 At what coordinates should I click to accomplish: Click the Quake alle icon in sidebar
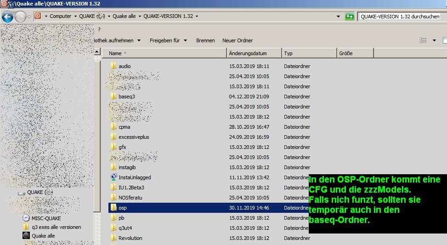coord(26,236)
